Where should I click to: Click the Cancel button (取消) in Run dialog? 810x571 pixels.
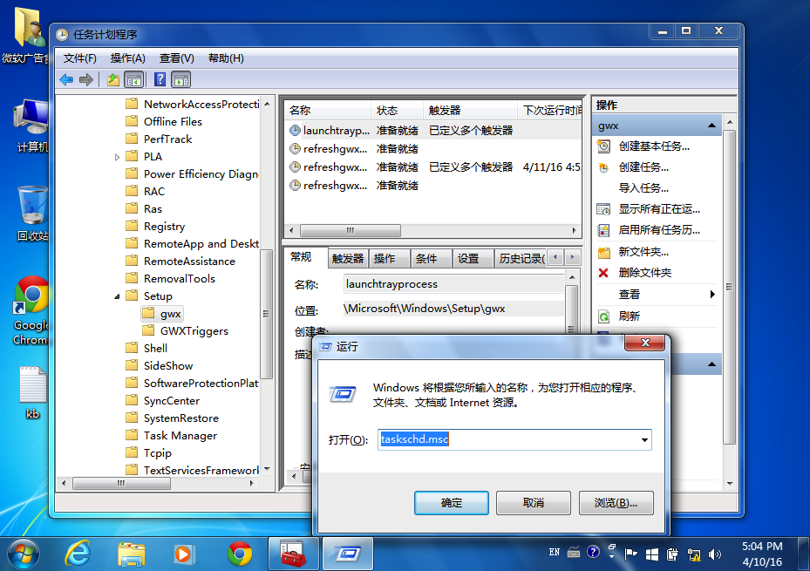click(x=533, y=503)
